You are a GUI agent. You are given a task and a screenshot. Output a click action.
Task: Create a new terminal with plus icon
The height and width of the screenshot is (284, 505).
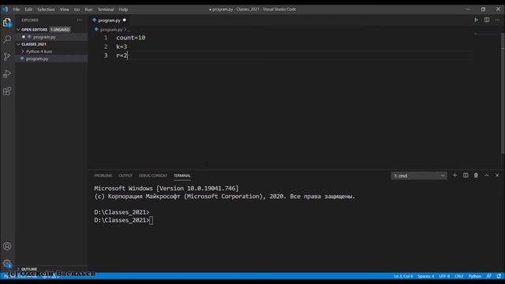click(x=454, y=175)
